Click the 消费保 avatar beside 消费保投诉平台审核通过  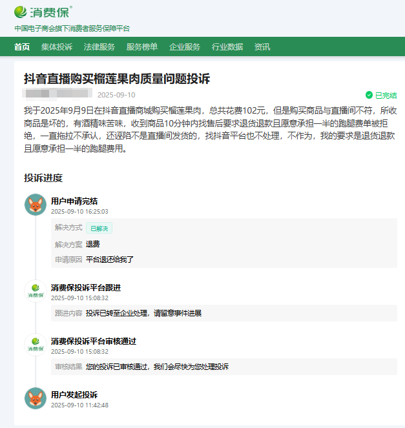click(36, 345)
